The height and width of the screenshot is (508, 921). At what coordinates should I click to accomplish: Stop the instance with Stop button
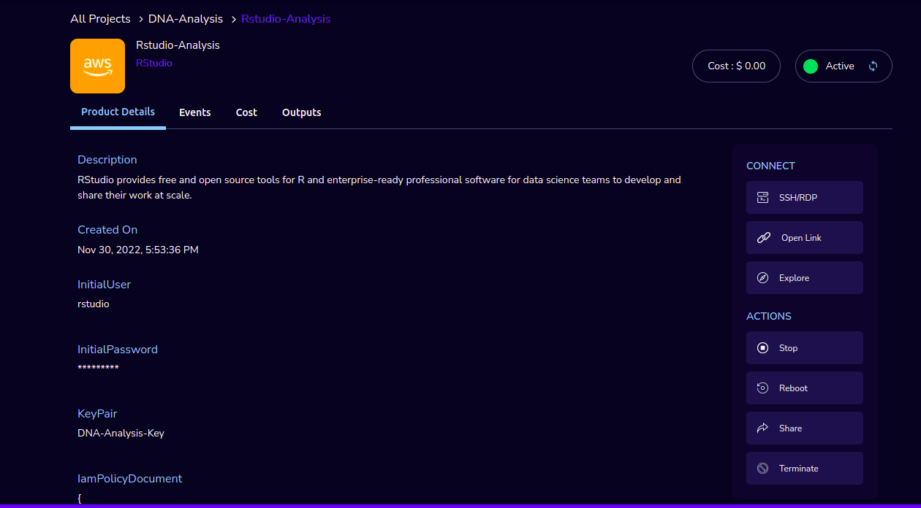tap(805, 348)
